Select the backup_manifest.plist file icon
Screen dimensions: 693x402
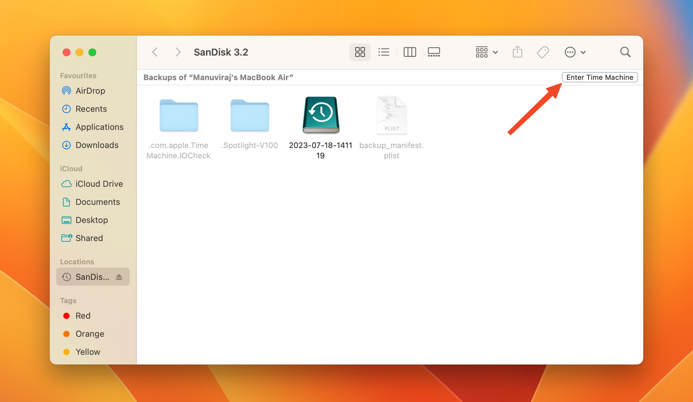[392, 115]
